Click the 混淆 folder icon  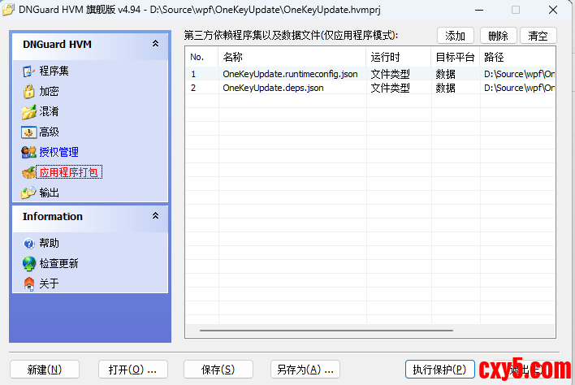click(28, 112)
